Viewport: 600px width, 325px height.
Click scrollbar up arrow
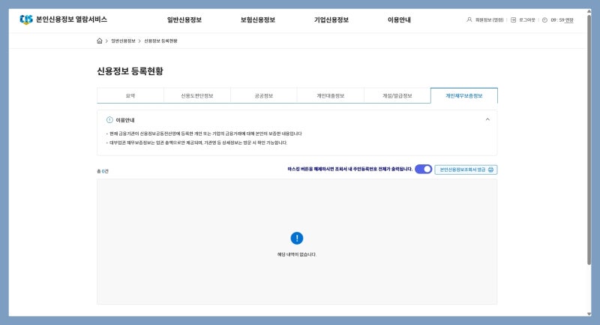[589, 11]
